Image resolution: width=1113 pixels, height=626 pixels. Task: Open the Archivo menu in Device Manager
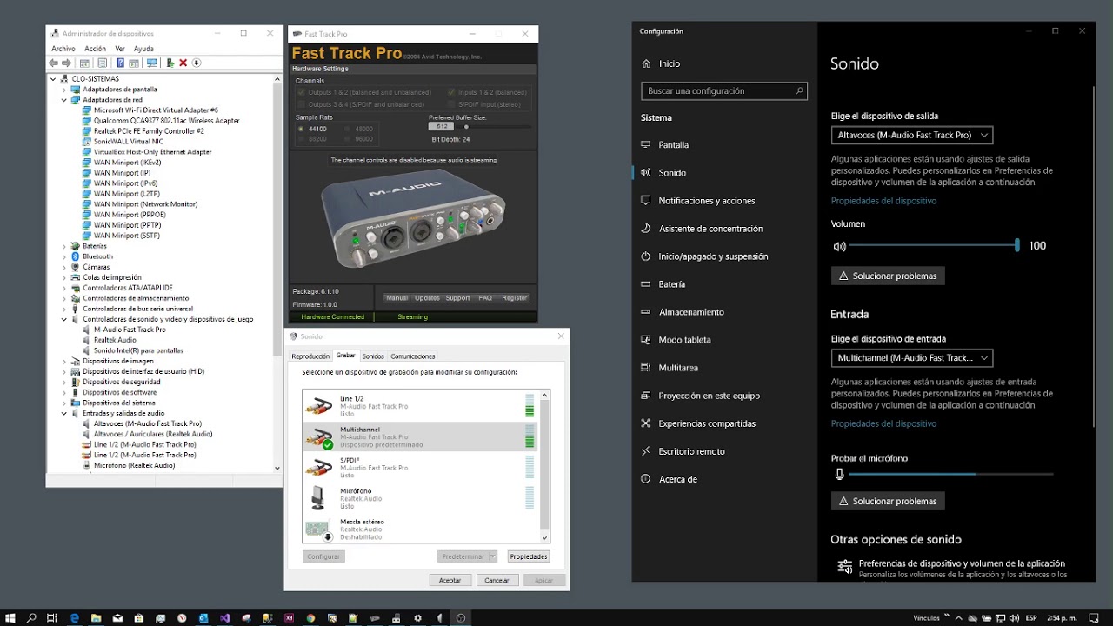click(x=63, y=49)
